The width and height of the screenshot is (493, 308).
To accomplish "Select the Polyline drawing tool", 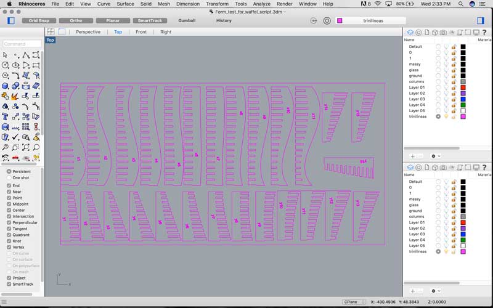I will click(x=26, y=55).
